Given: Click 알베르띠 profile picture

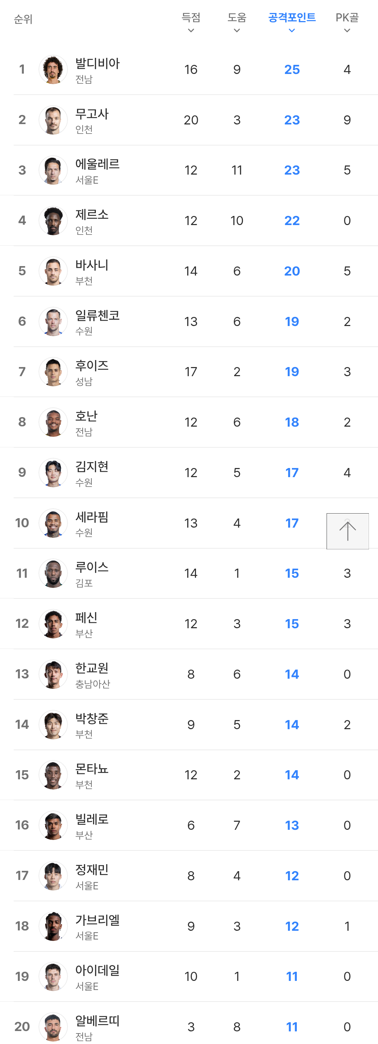Looking at the screenshot, I should coord(53,1026).
